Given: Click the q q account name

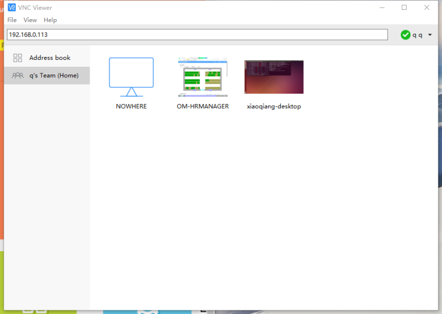Looking at the screenshot, I should pos(418,35).
